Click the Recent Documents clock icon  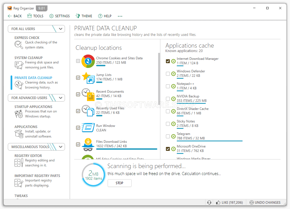click(88, 95)
